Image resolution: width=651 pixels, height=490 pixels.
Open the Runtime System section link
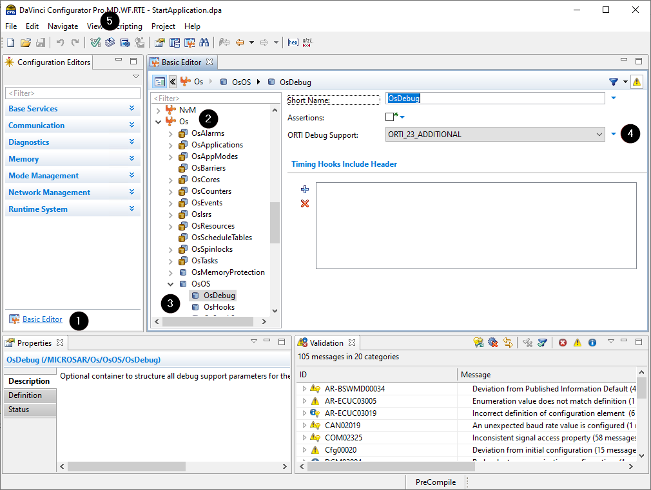click(x=38, y=209)
